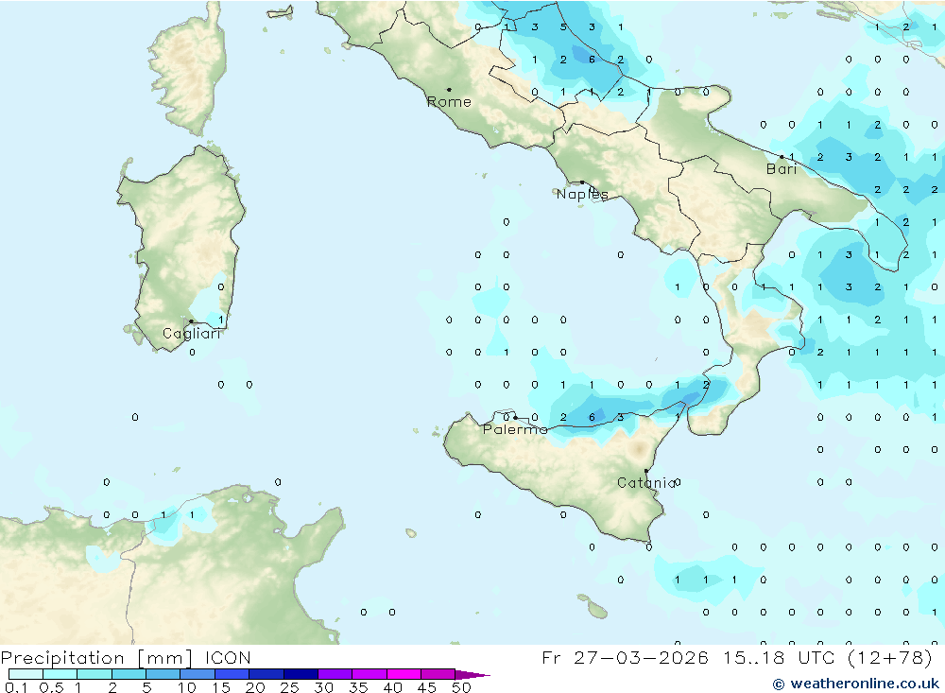
Task: Click the legend arrow tip above 50 mm
Action: pyautogui.click(x=473, y=674)
